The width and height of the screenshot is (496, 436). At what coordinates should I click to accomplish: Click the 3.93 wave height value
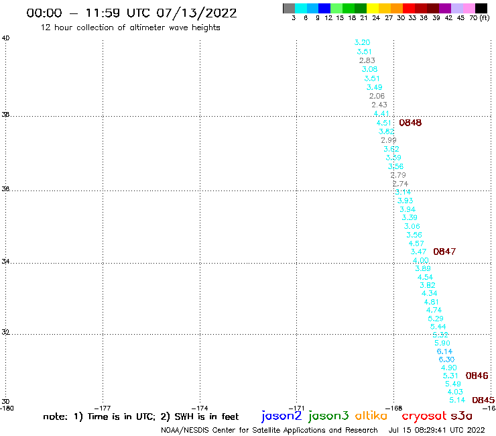(x=406, y=201)
